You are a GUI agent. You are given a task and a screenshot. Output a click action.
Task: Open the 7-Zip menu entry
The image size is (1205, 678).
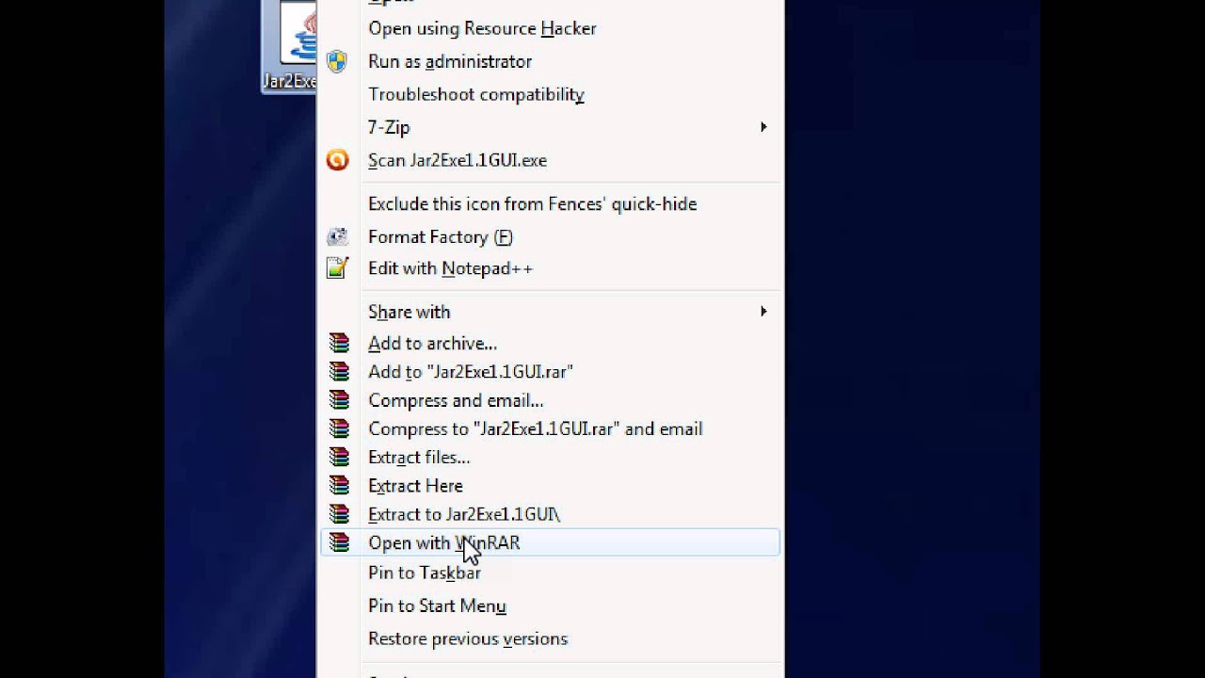point(389,127)
